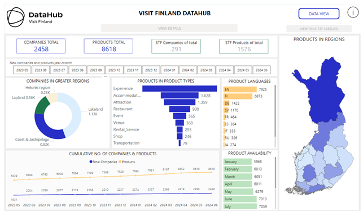Select the EN language bar 7925
The height and width of the screenshot is (211, 363).
point(240,89)
